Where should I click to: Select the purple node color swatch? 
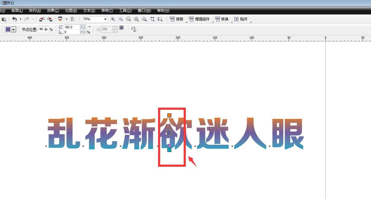coord(8,29)
